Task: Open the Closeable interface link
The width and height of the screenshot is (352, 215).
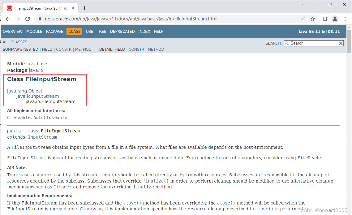Action: point(19,118)
